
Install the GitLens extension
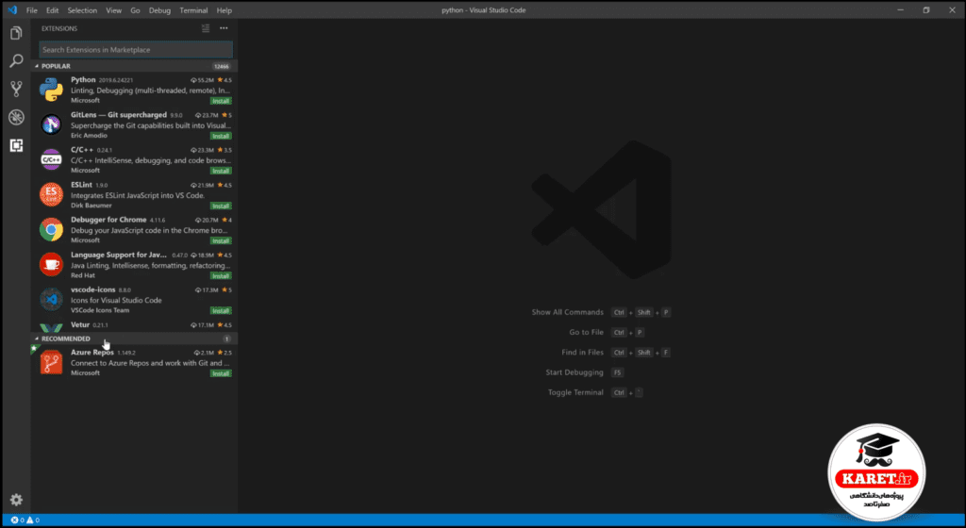click(221, 136)
